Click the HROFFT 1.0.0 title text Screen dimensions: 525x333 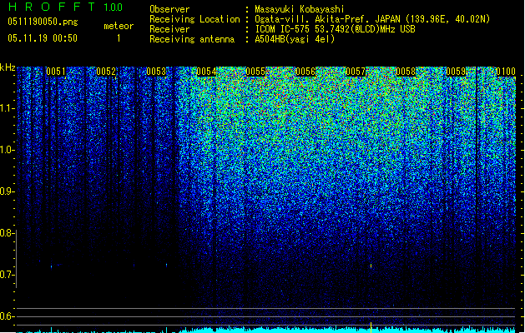pos(65,7)
